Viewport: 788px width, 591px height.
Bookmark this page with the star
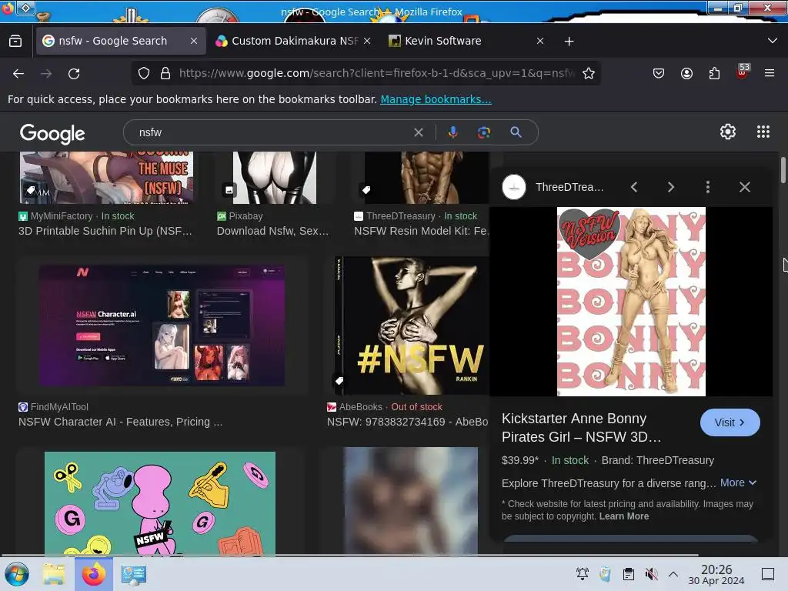[x=589, y=73]
